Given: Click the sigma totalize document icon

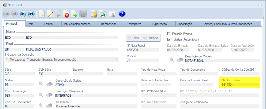Looking at the screenshot, I should point(102,14).
